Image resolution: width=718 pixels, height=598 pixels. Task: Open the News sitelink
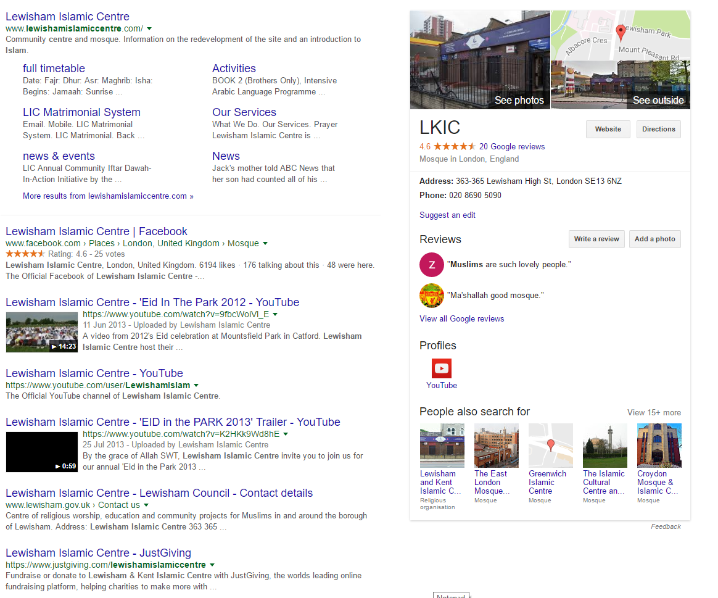tap(226, 156)
